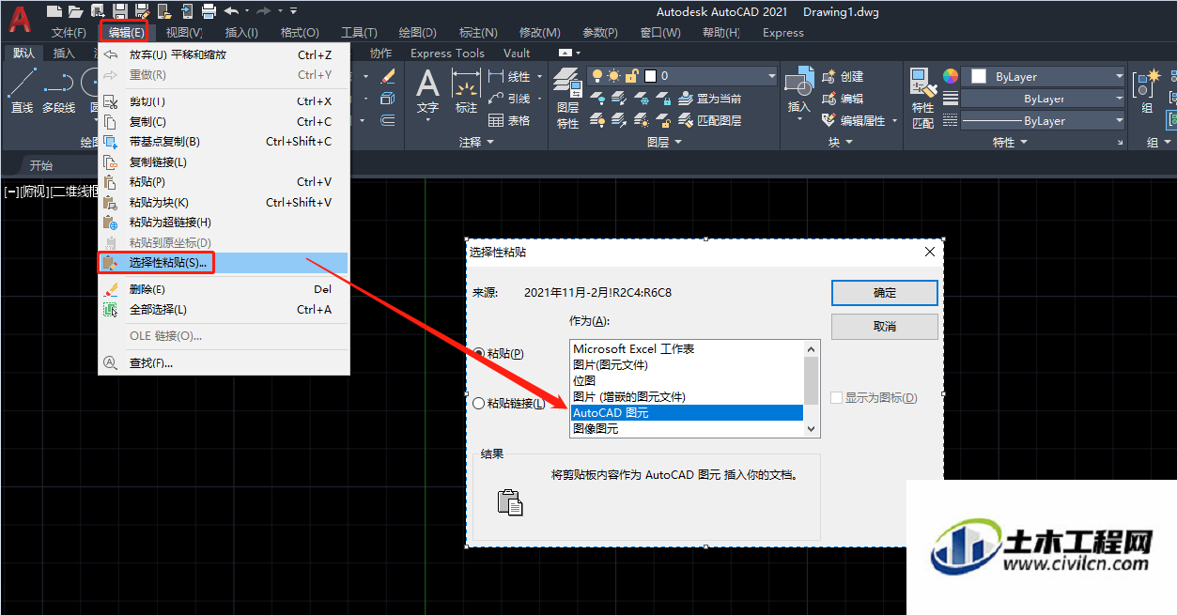Select the 粘贴链接(L) radio button
The image size is (1177, 615).
pyautogui.click(x=479, y=403)
